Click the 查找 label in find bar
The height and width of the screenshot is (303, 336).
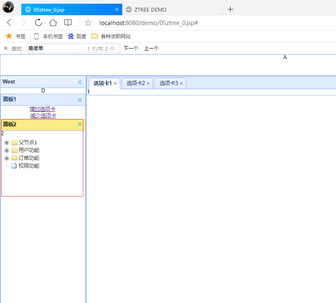16,49
